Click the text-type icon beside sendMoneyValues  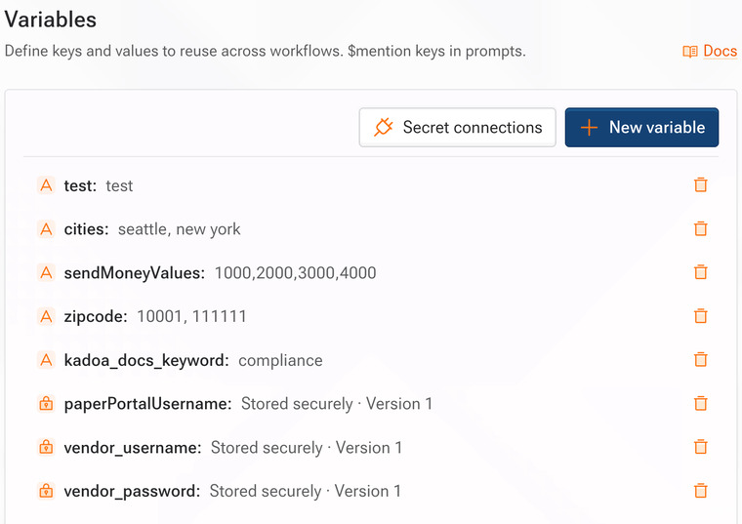click(46, 272)
